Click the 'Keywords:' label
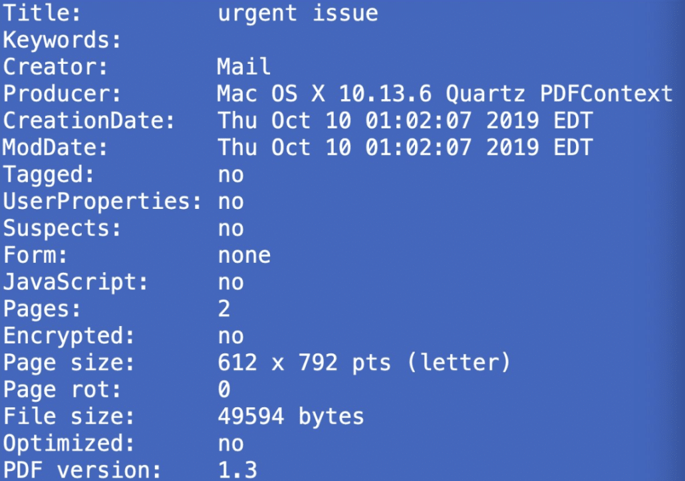 coord(62,41)
